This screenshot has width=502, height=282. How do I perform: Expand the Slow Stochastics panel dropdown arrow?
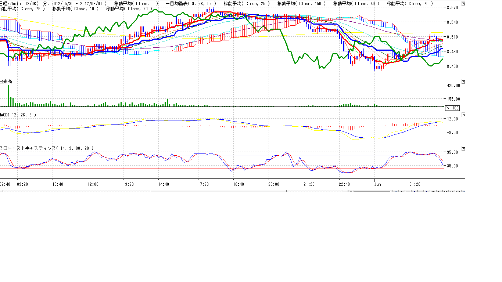[463, 148]
